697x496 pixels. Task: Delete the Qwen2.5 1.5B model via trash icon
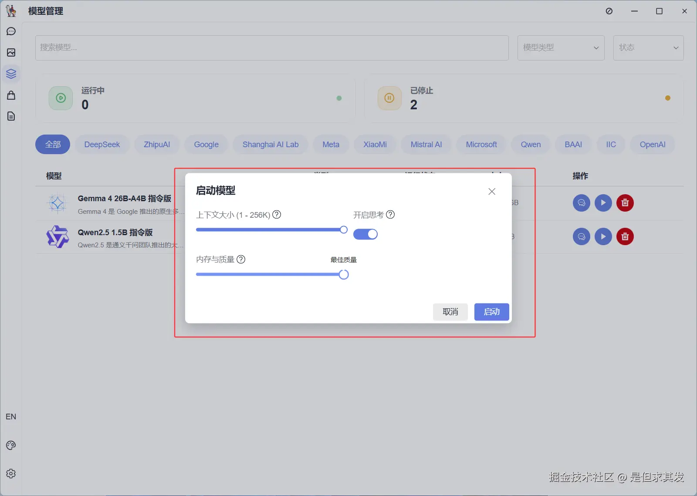coord(625,236)
